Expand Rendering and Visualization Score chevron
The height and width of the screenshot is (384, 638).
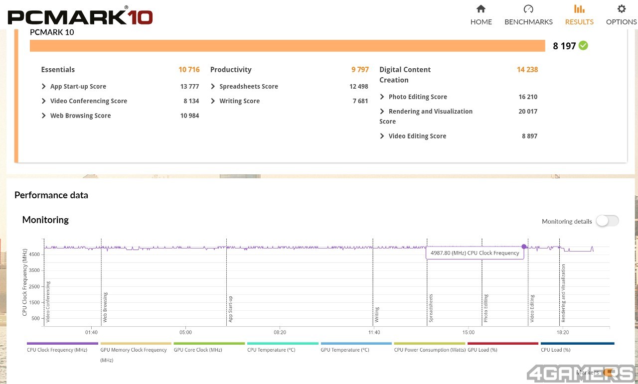tap(382, 111)
